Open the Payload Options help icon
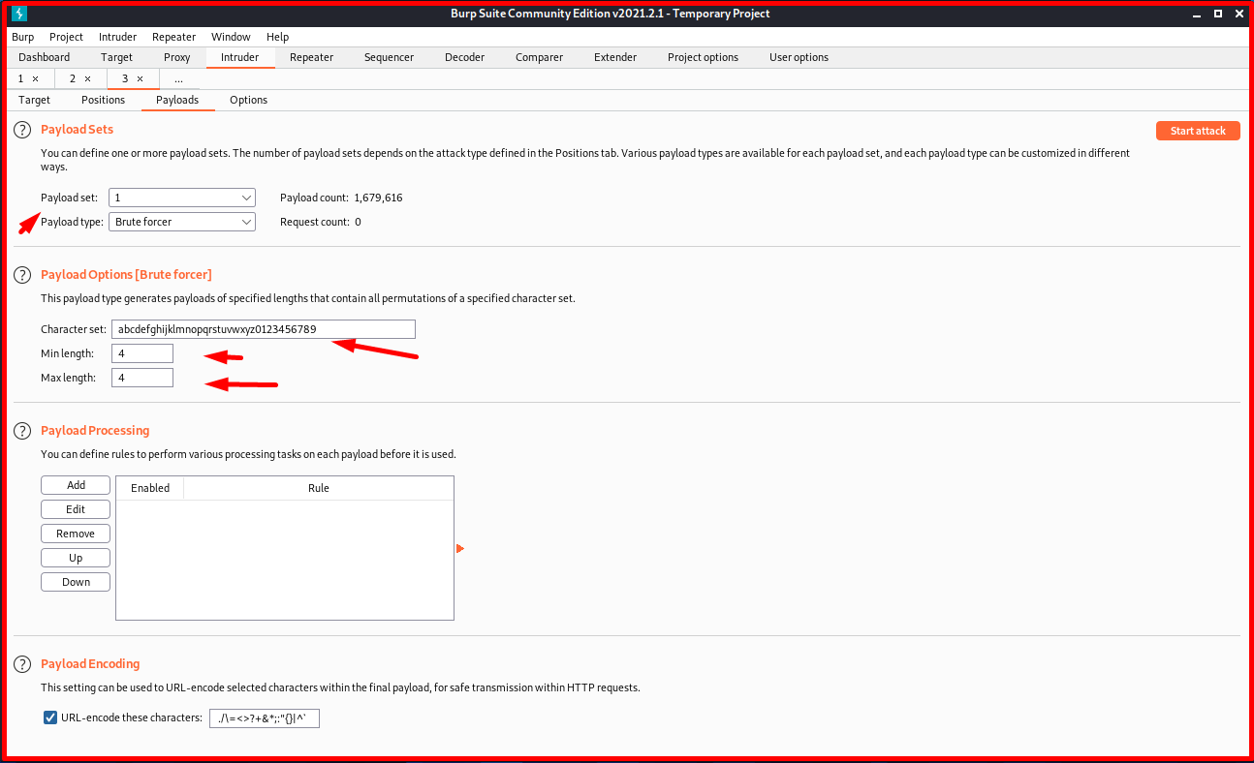Viewport: 1254px width, 763px height. pos(22,275)
